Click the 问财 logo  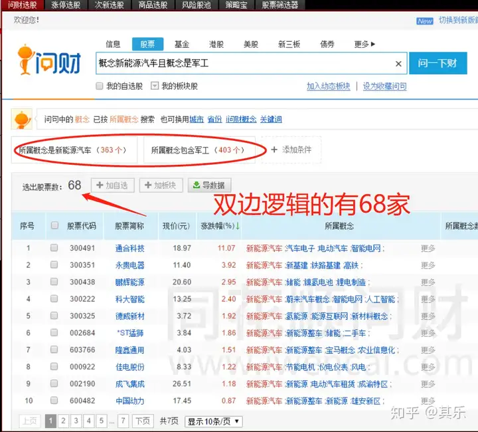tap(49, 60)
